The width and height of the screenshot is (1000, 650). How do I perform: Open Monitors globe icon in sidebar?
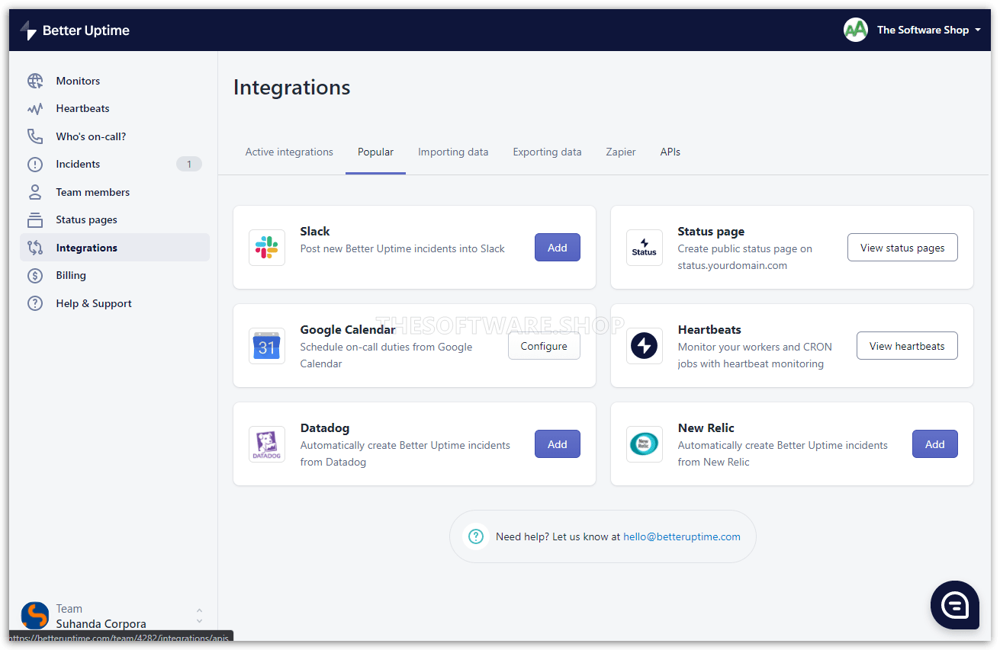click(35, 81)
